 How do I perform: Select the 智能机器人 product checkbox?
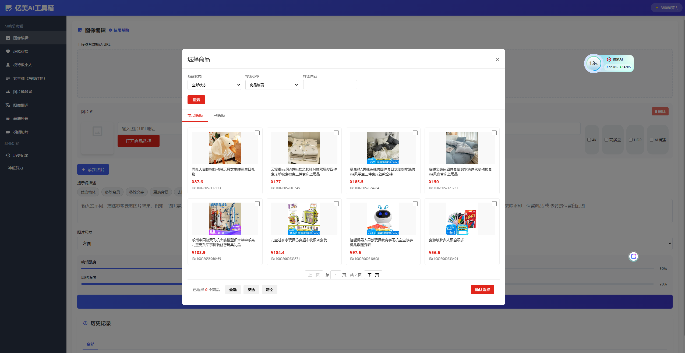[x=415, y=204]
